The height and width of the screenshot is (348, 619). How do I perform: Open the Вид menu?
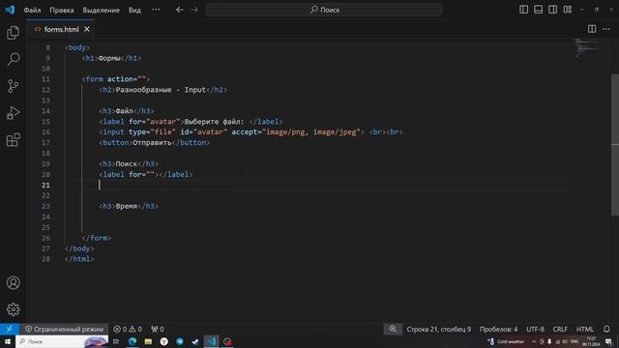[134, 10]
